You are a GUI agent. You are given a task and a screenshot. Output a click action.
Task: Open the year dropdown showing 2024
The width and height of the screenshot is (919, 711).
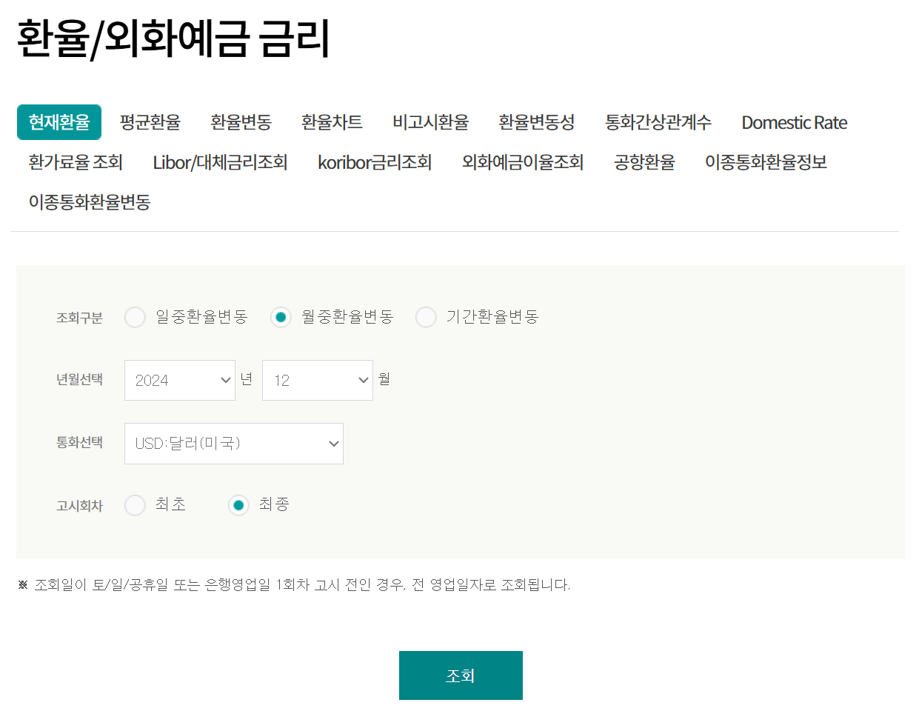pos(179,380)
